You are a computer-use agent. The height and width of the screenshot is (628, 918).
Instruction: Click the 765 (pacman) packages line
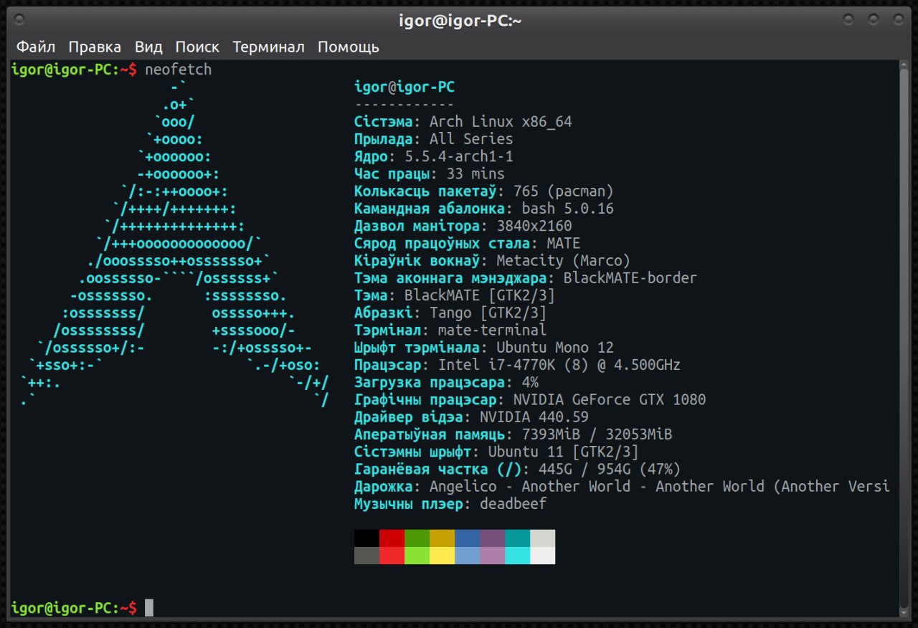click(x=484, y=191)
